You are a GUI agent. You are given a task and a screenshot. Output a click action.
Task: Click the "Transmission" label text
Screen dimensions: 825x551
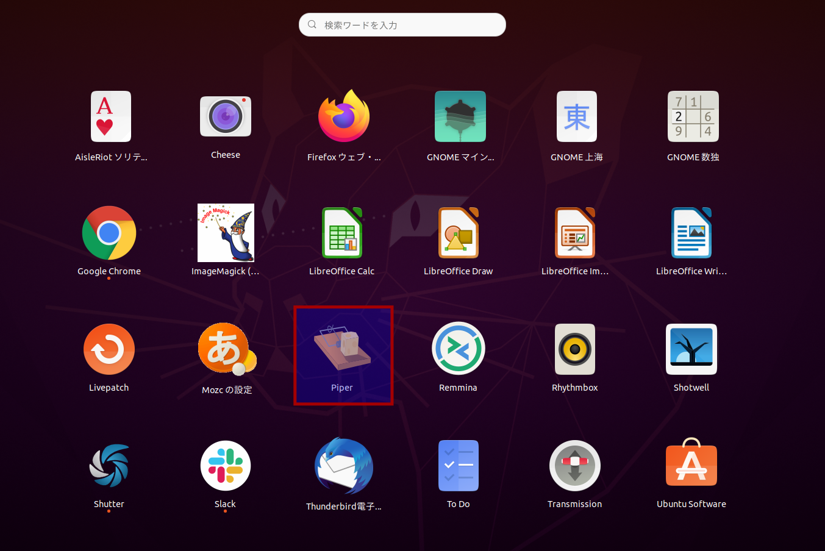[x=575, y=504]
